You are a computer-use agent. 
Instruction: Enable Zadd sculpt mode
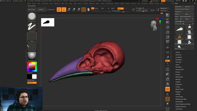pos(113,8)
